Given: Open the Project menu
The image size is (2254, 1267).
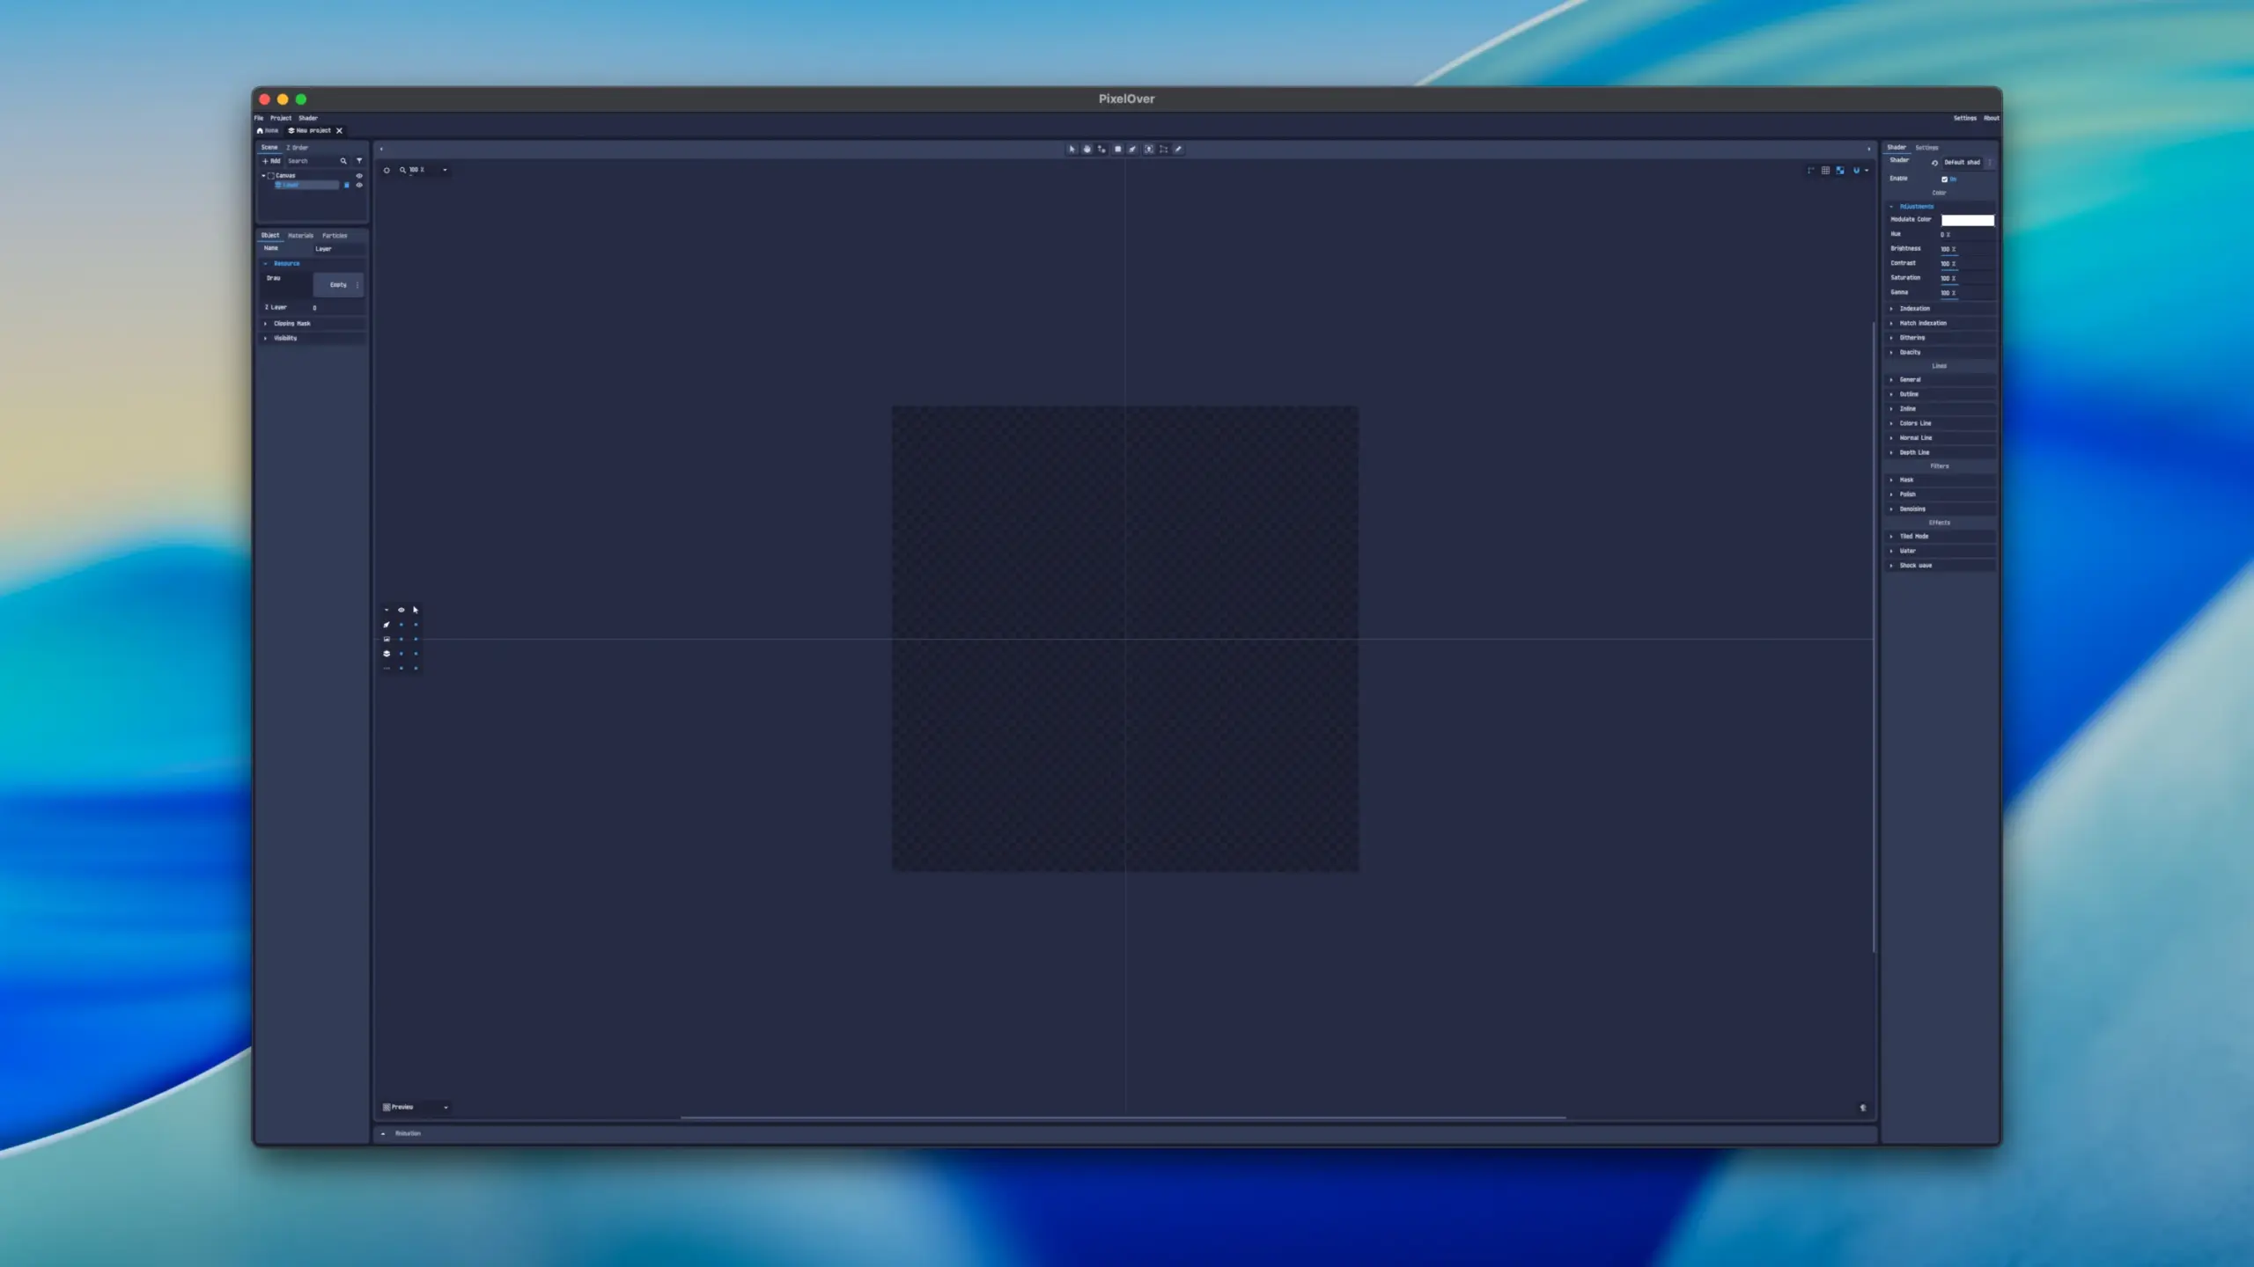Looking at the screenshot, I should (x=280, y=118).
